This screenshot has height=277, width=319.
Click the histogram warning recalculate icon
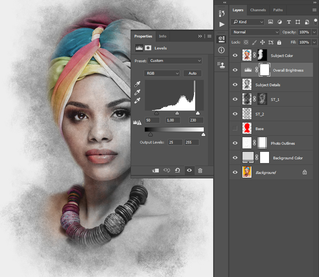tap(137, 122)
